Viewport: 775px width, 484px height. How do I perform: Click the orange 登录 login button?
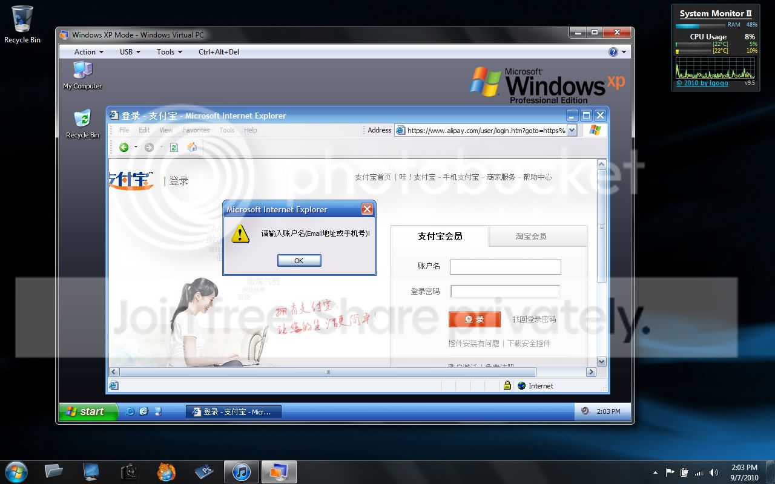click(475, 319)
